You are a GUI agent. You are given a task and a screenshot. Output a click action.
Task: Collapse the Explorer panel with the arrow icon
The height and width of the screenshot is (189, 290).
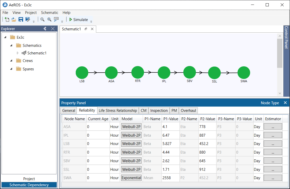[x=45, y=29]
